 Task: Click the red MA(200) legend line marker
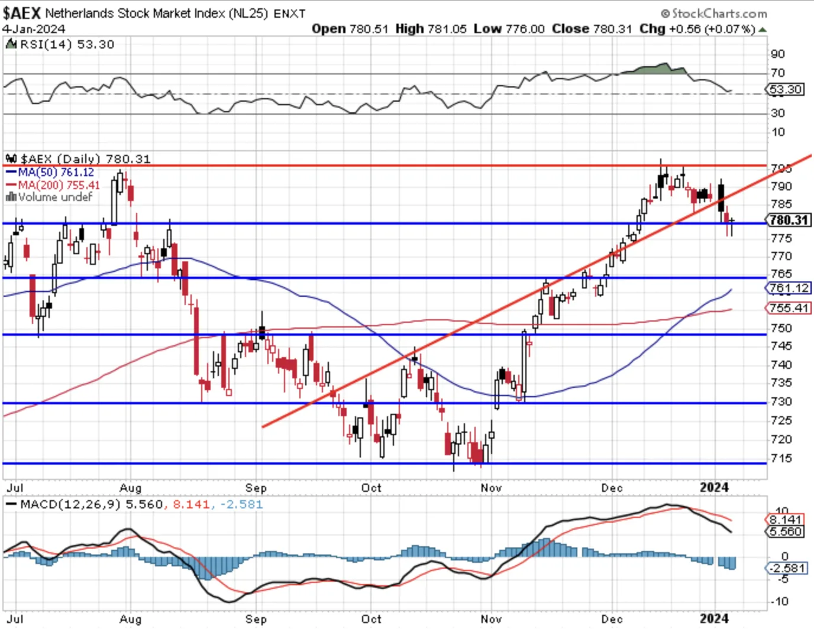tap(11, 184)
